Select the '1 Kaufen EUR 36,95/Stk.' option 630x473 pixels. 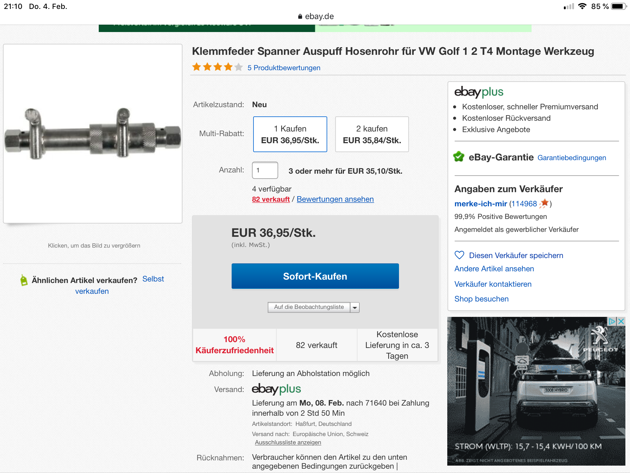(290, 134)
